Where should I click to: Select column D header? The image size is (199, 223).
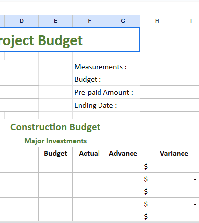[x=22, y=21]
